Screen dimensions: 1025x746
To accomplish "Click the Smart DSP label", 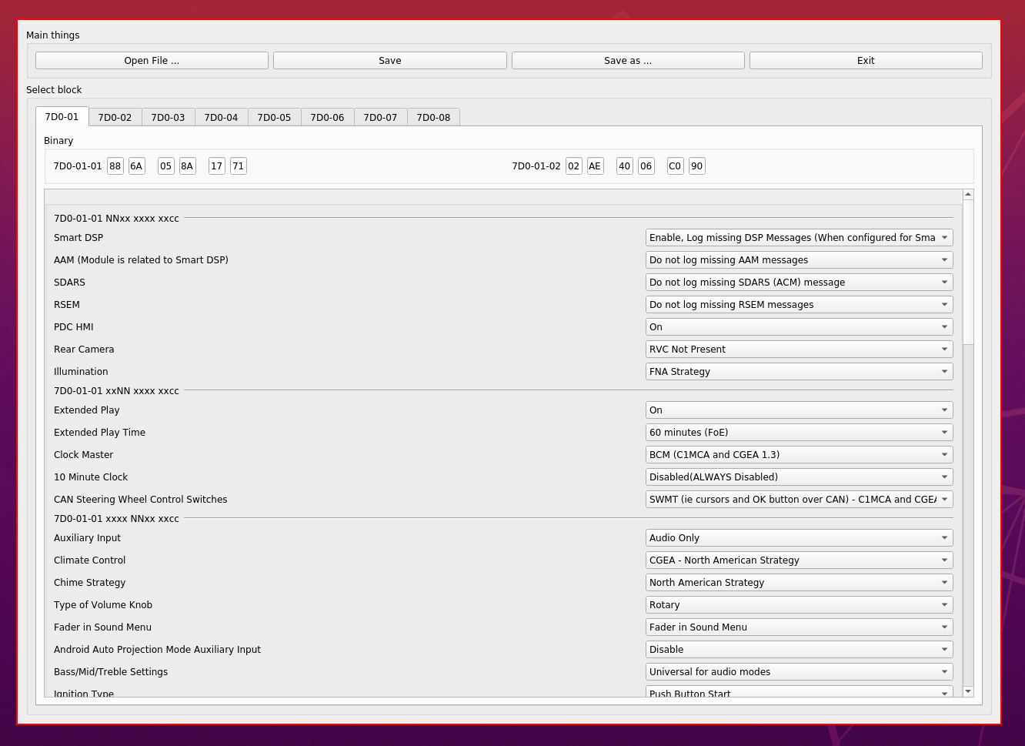I will (78, 238).
